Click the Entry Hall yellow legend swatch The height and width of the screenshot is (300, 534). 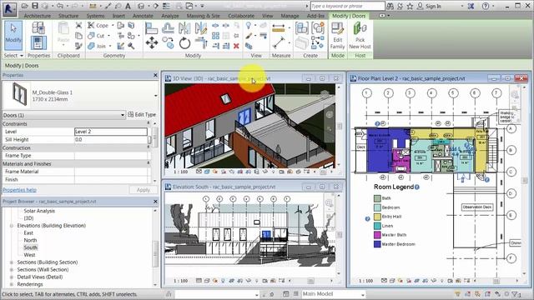377,217
